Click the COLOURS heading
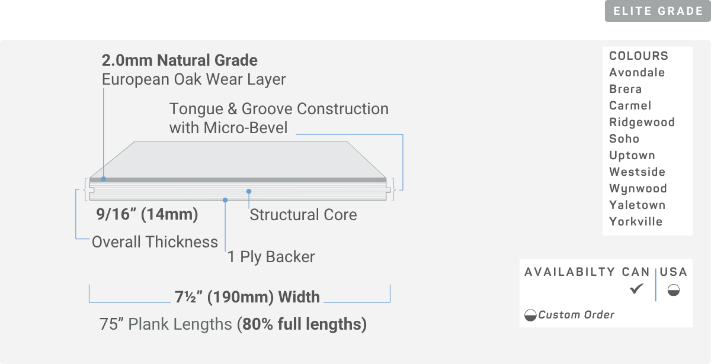Screen dimensions: 711x364 pos(639,56)
